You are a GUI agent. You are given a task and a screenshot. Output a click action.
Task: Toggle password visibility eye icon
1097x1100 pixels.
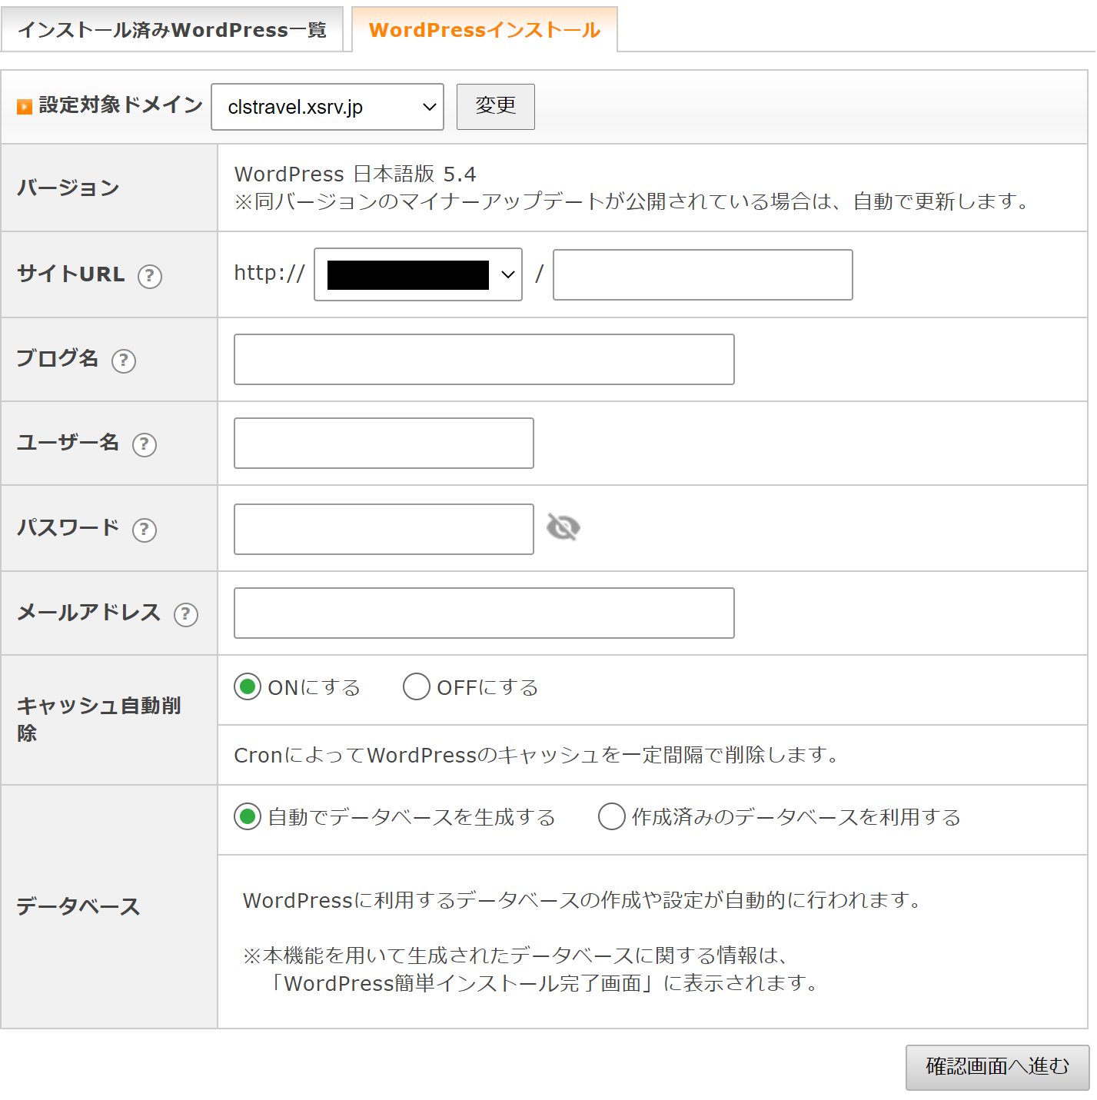coord(563,527)
